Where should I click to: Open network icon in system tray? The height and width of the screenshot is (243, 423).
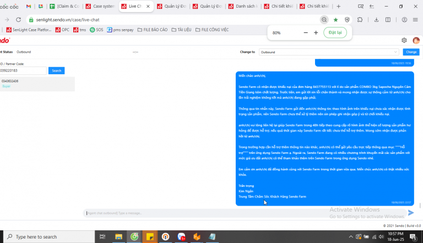(374, 237)
